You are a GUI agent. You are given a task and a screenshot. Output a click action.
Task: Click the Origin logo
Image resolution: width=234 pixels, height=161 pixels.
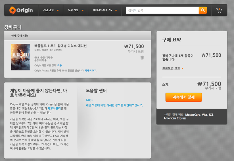coord(21,10)
